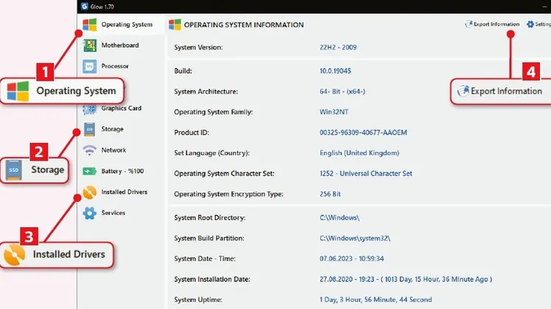Click the Operating System Family: label
551x309 pixels.
coord(213,112)
